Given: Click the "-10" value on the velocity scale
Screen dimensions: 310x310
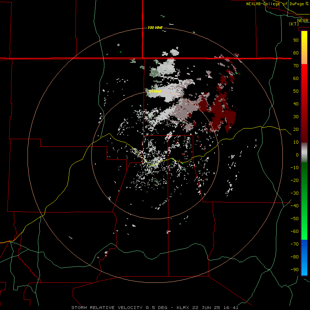Looking at the screenshot, I should click(294, 168).
